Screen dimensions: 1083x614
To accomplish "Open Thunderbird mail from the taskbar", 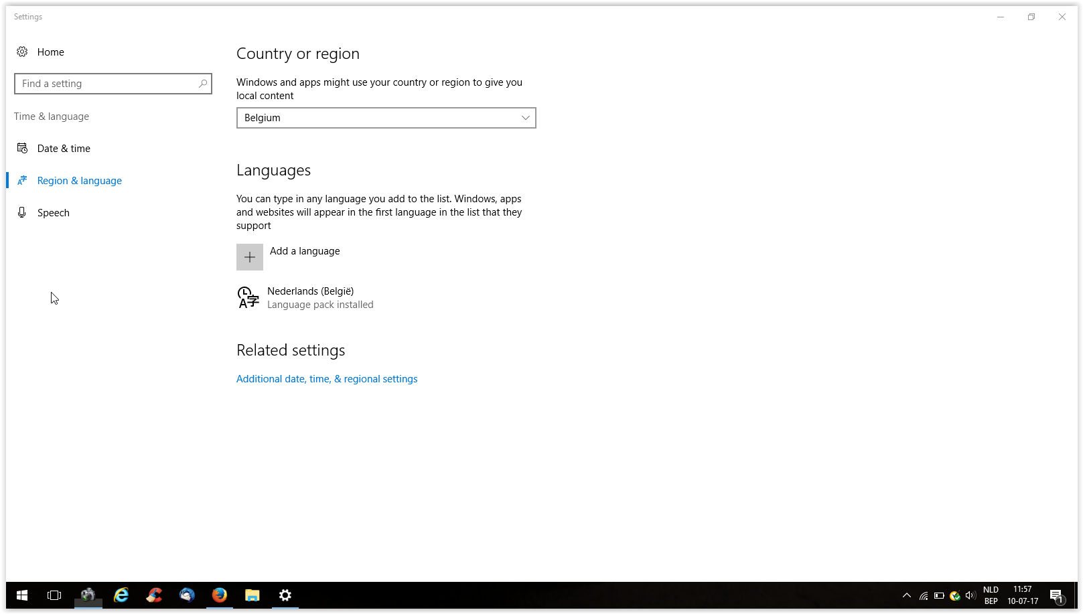I will pos(187,595).
